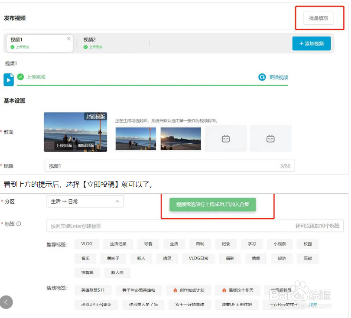Add the 生活 recommended tag

click(x=174, y=244)
